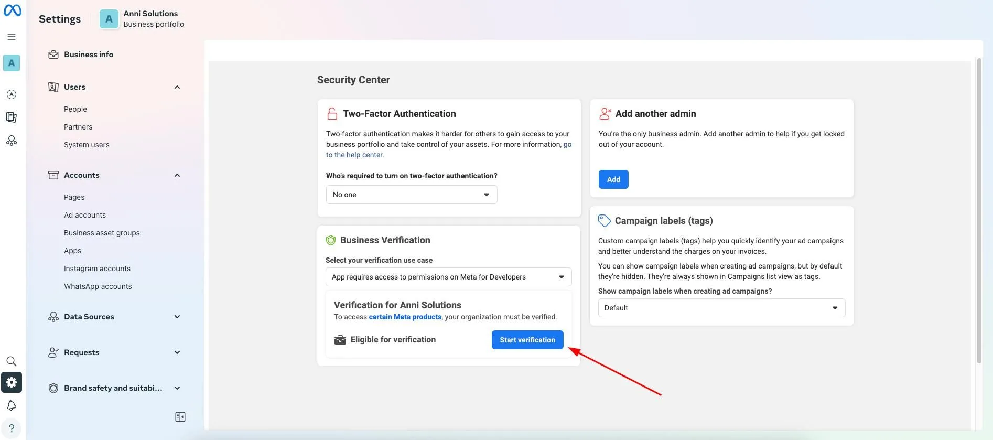This screenshot has width=993, height=440.
Task: Open the 'certain Meta products' link
Action: [x=405, y=317]
